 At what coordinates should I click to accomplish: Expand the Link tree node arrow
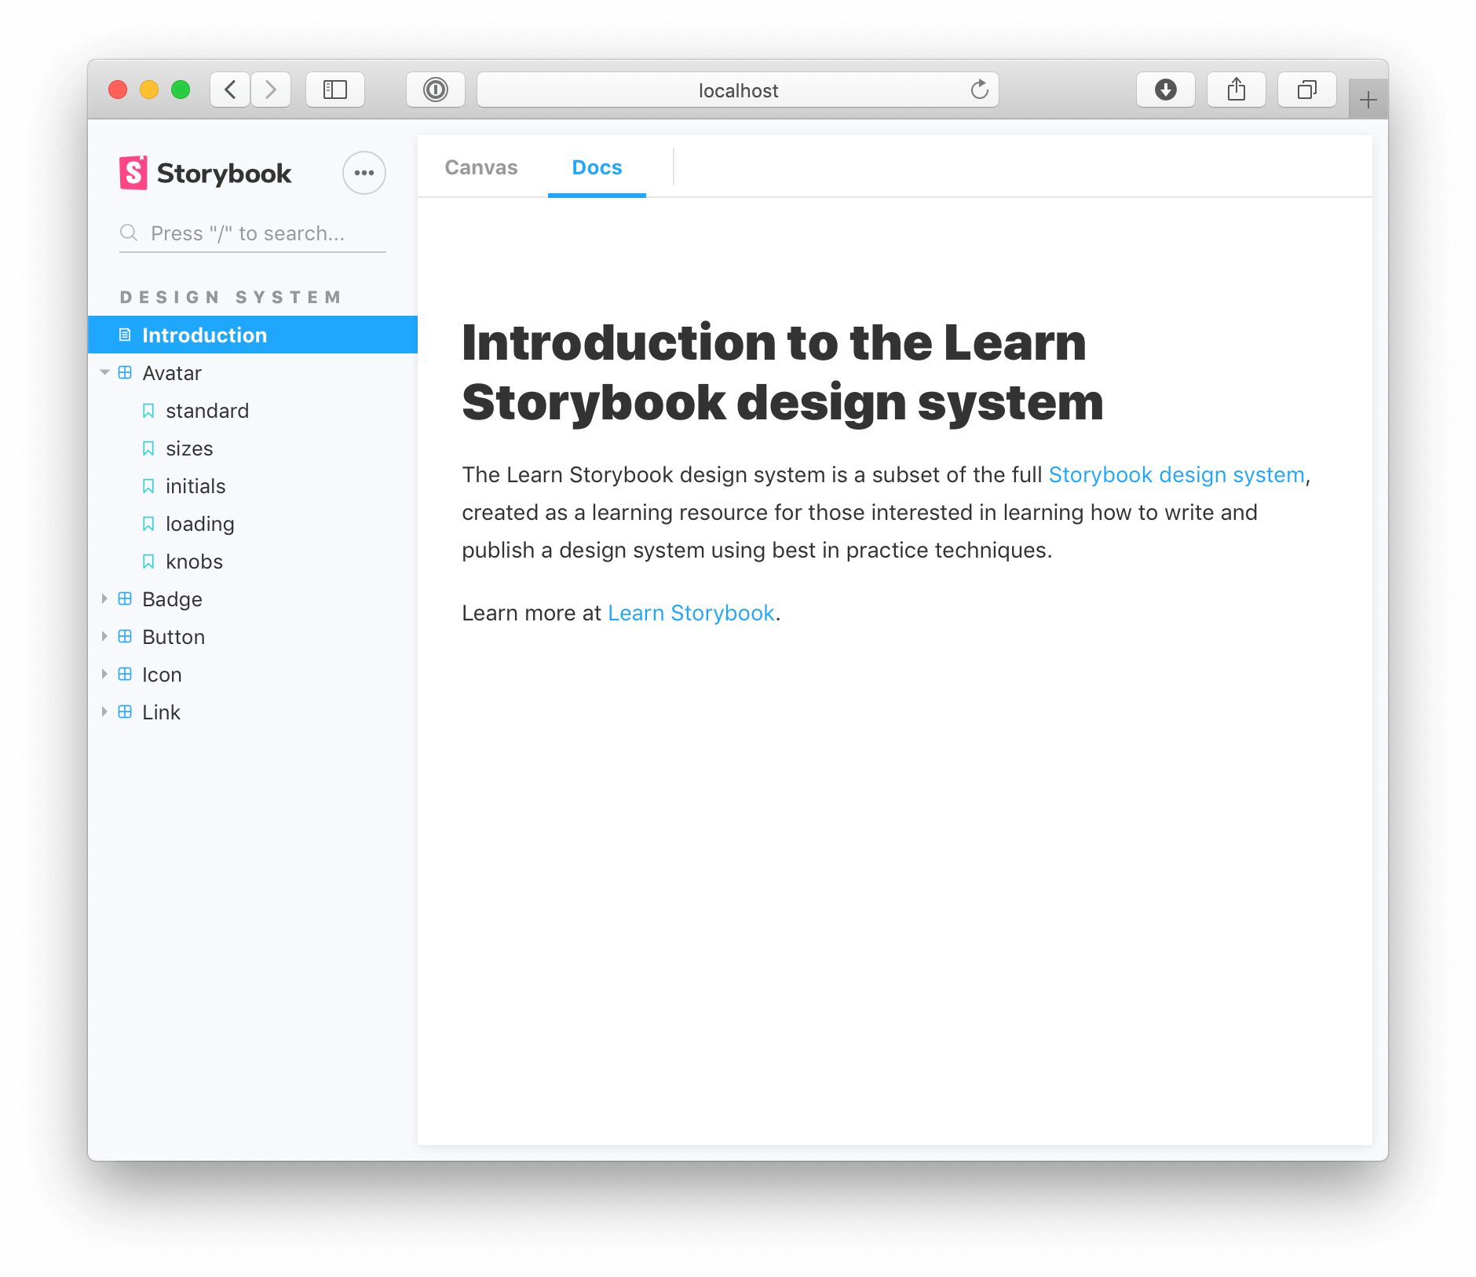coord(104,712)
